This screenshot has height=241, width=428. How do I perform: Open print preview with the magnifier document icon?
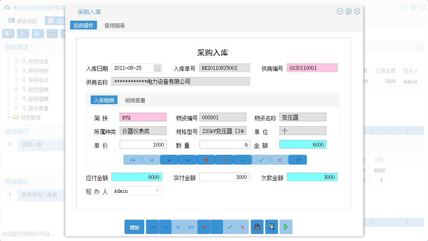pyautogui.click(x=271, y=227)
